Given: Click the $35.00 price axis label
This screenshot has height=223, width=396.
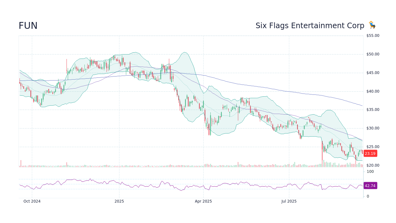Looking at the screenshot, I should [373, 110].
